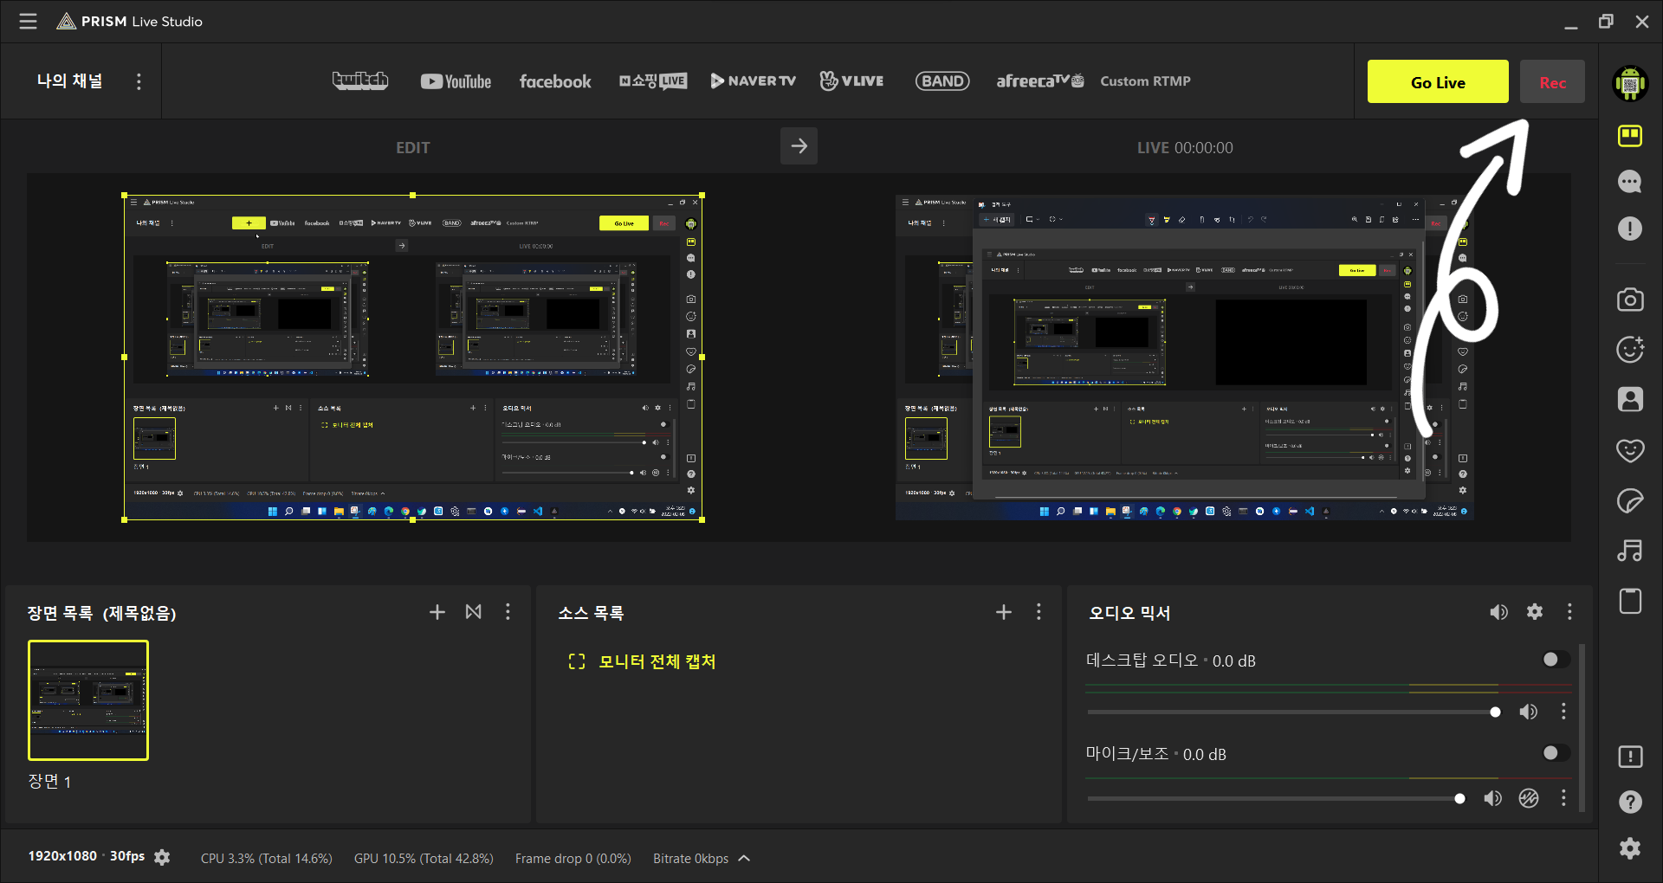Viewport: 1663px width, 883px height.
Task: Select the 장면 1 scene thumbnail
Action: point(88,700)
